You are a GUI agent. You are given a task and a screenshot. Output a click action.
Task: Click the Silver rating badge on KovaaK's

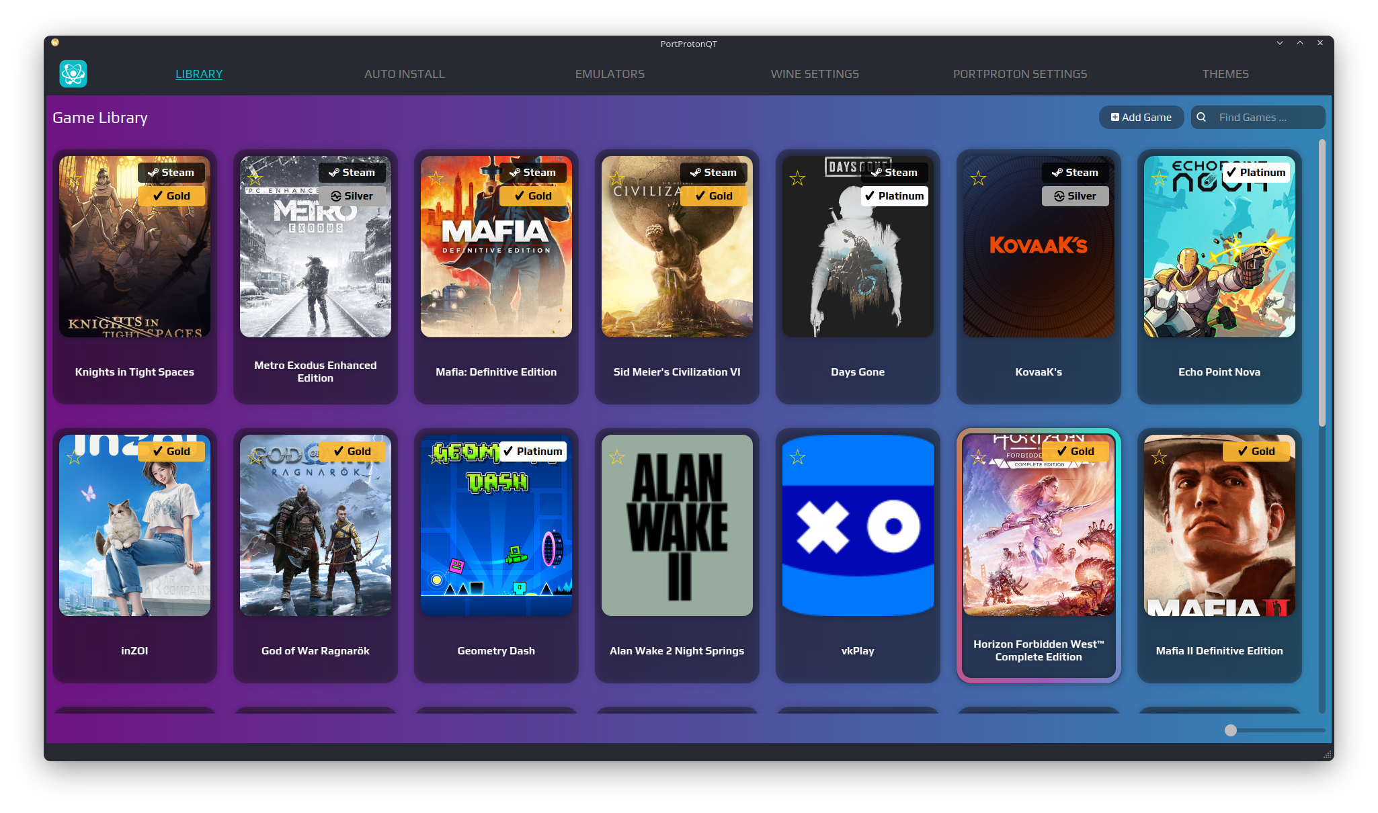pos(1075,196)
